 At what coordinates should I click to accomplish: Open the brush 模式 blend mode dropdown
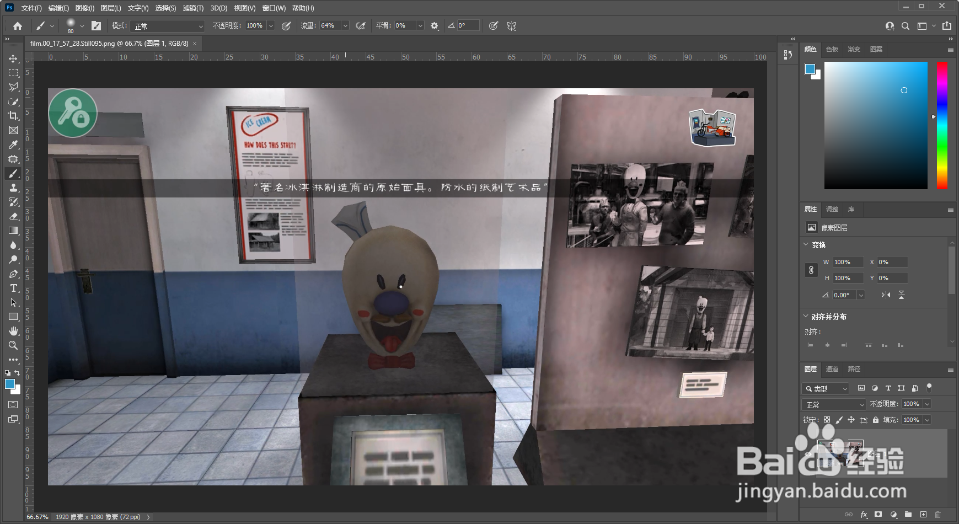168,26
